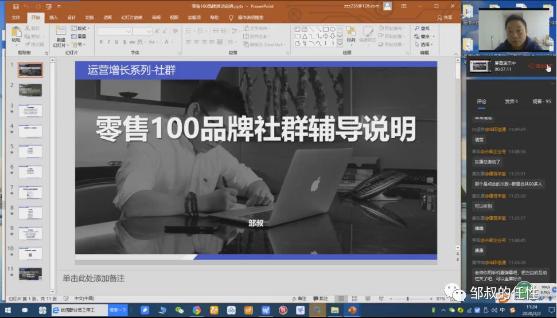Screen dimensions: 557x318
Task: Click the Save icon in title bar
Action: click(15, 6)
